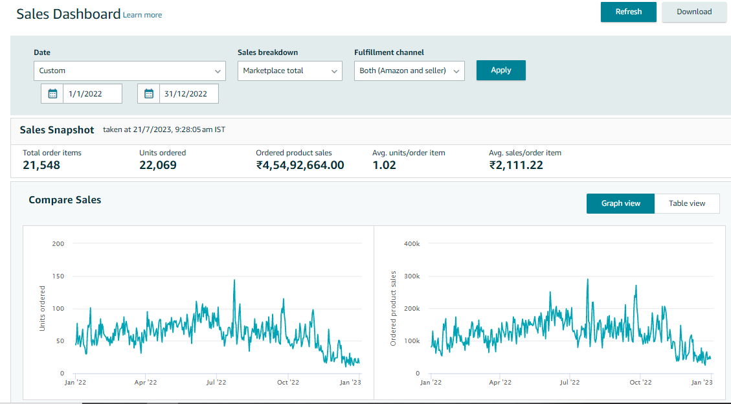731x404 pixels.
Task: Open the Learn more link
Action: (142, 15)
